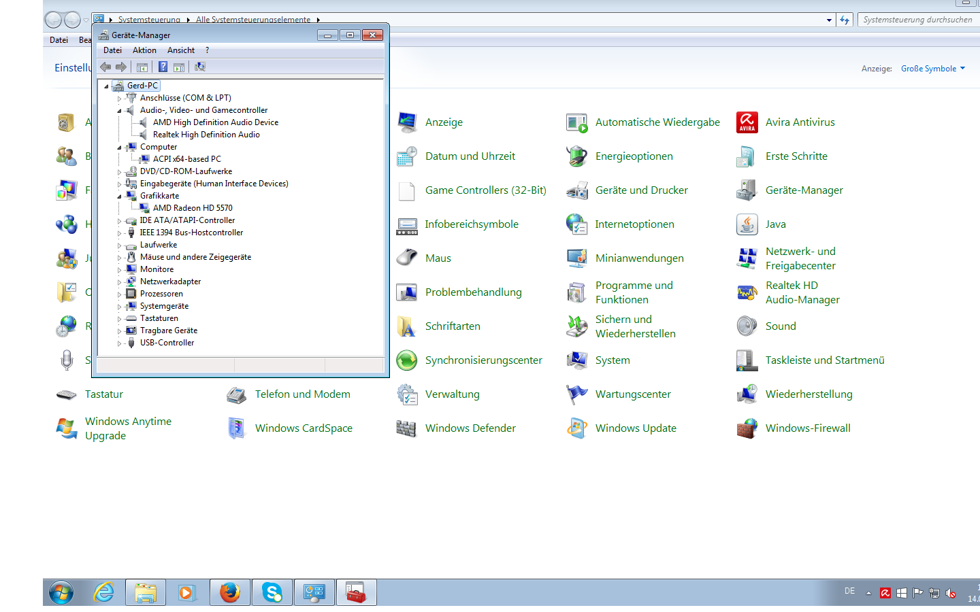This screenshot has height=612, width=980.
Task: Open Programme und Funktionen
Action: [x=634, y=292]
